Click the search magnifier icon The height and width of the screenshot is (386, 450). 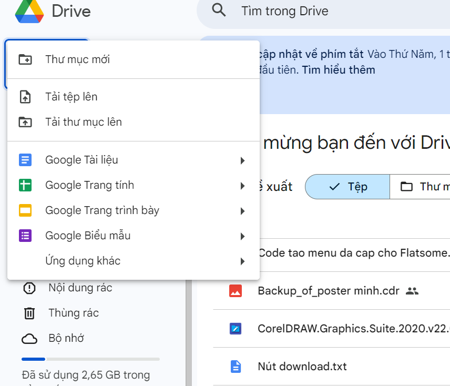pyautogui.click(x=219, y=10)
